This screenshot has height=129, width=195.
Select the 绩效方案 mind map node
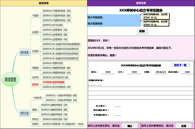pos(24,113)
